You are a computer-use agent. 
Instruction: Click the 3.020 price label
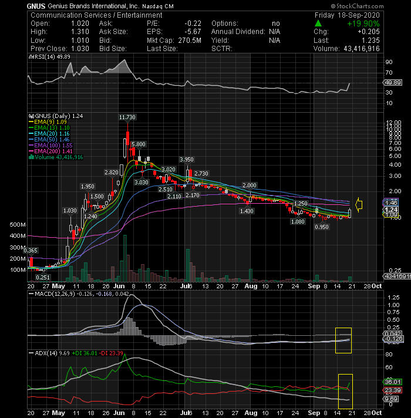coord(169,170)
